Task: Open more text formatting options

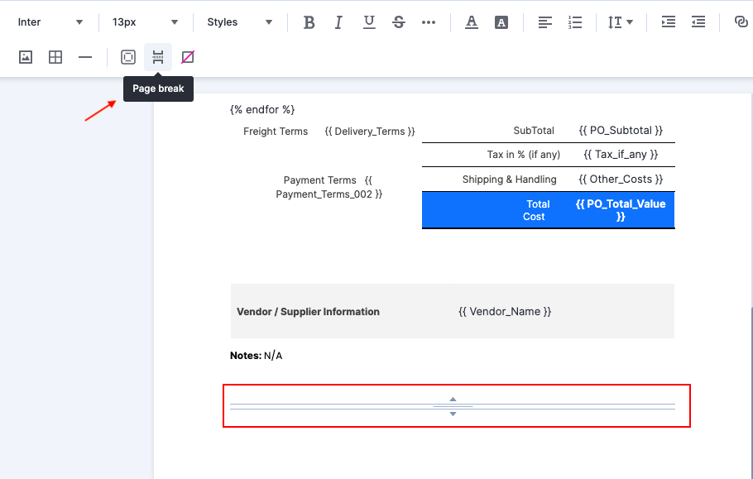Action: click(x=429, y=22)
